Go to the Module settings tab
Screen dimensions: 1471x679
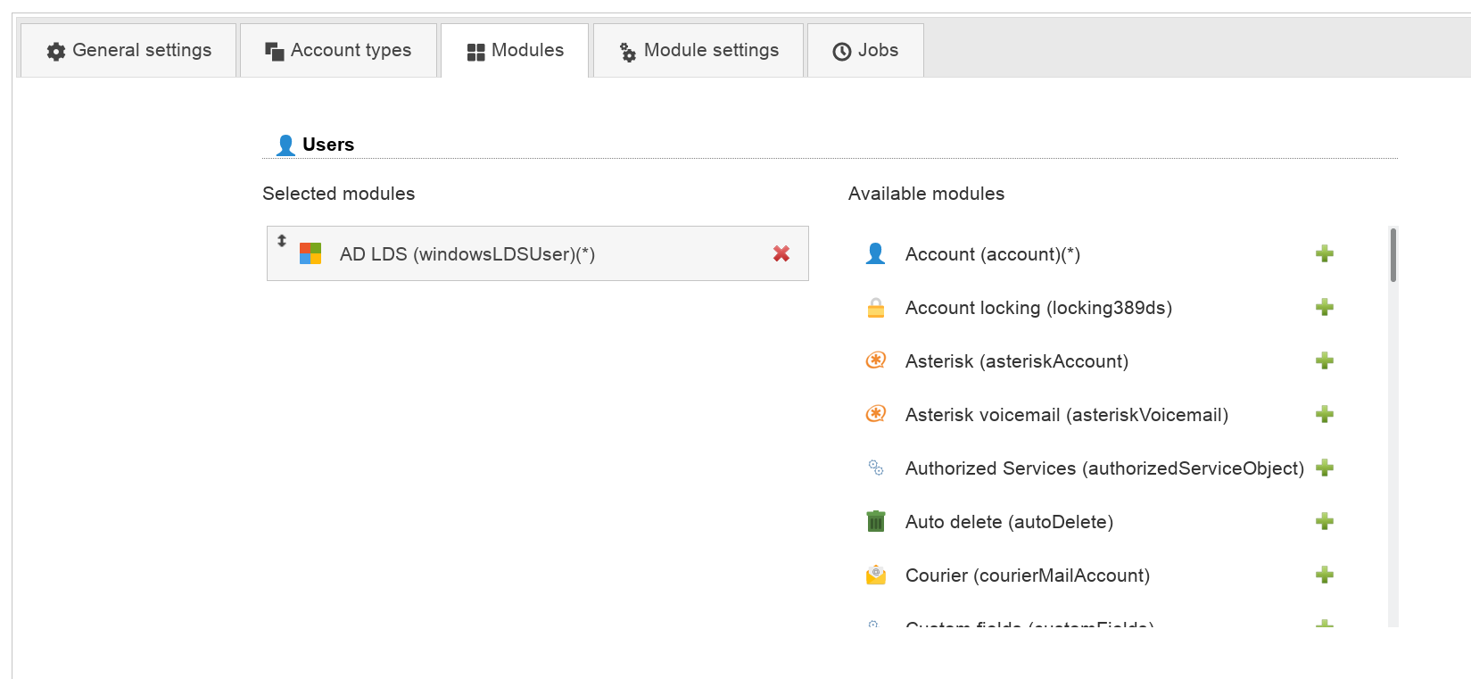(698, 51)
